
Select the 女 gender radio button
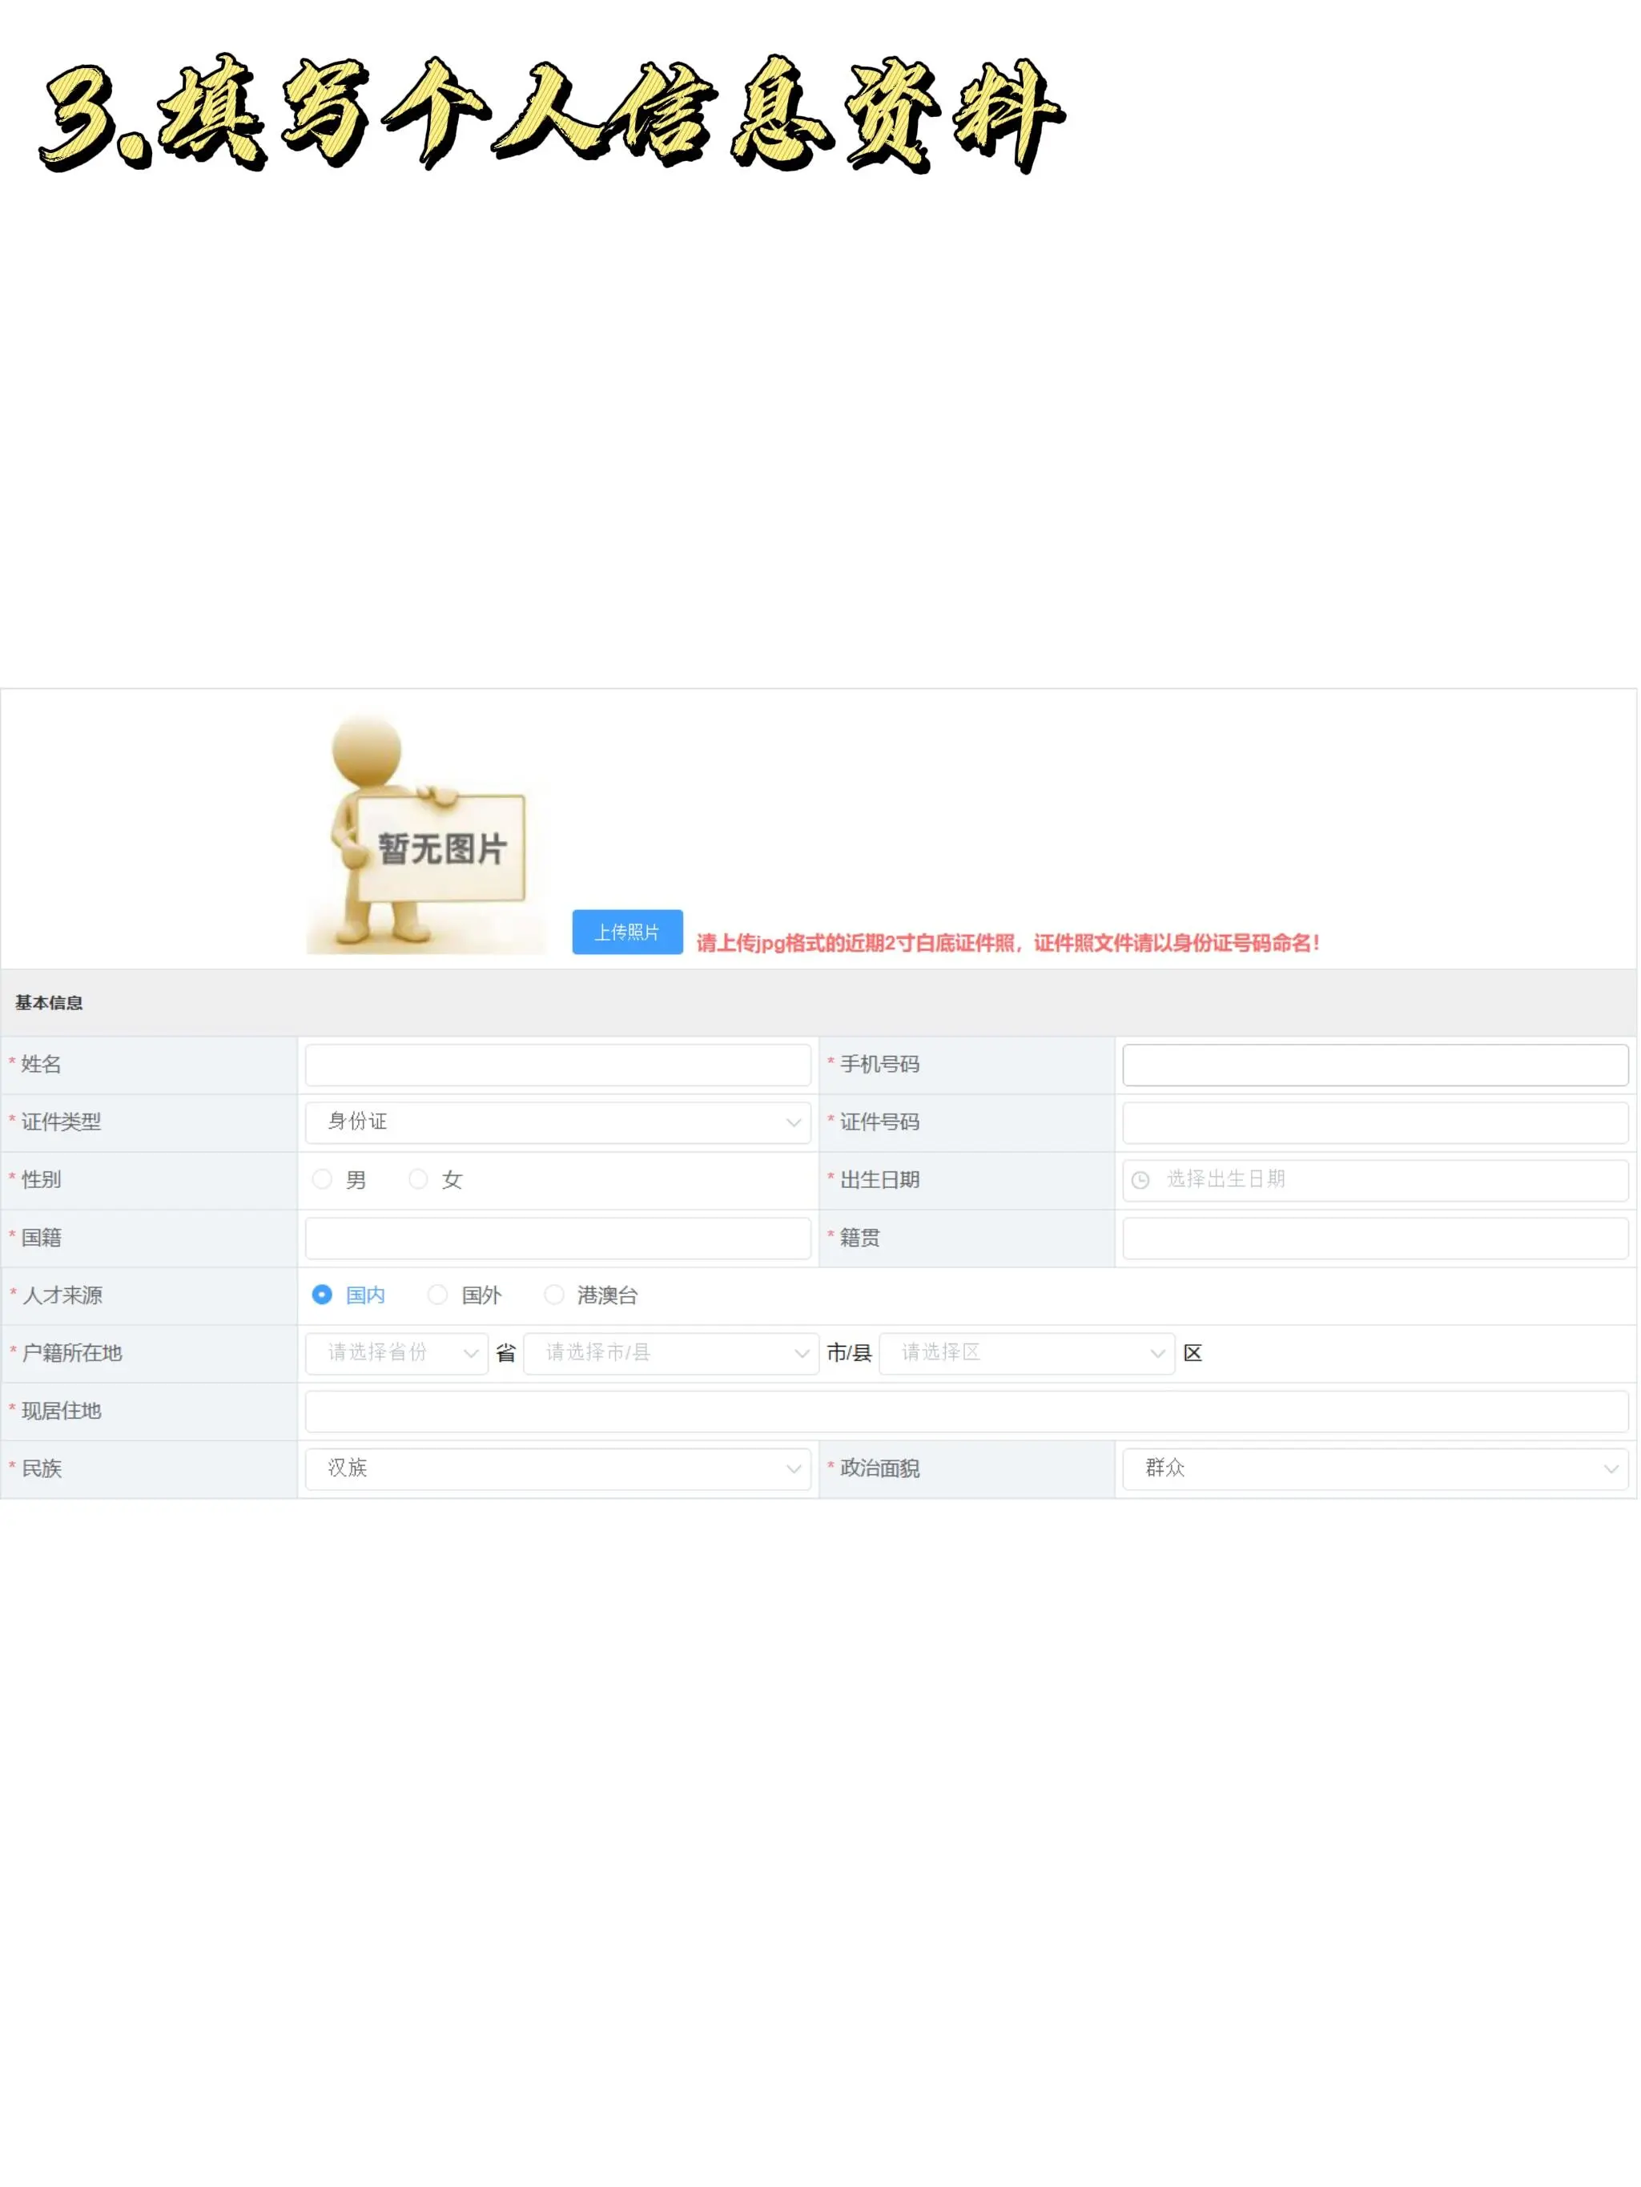[419, 1181]
